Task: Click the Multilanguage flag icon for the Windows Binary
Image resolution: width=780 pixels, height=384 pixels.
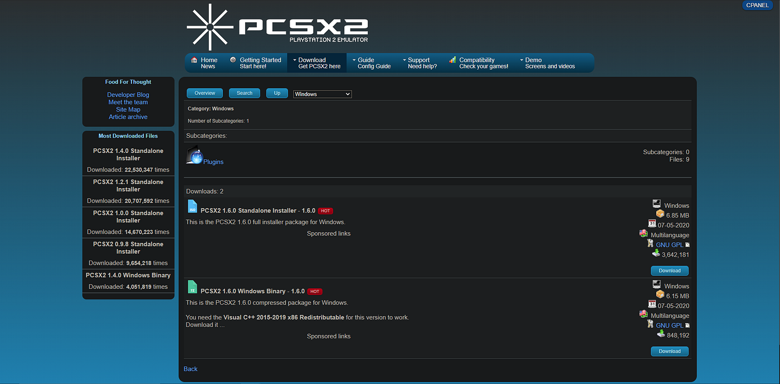Action: point(643,314)
